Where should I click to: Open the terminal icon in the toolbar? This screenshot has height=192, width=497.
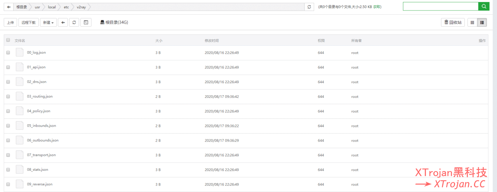click(86, 22)
